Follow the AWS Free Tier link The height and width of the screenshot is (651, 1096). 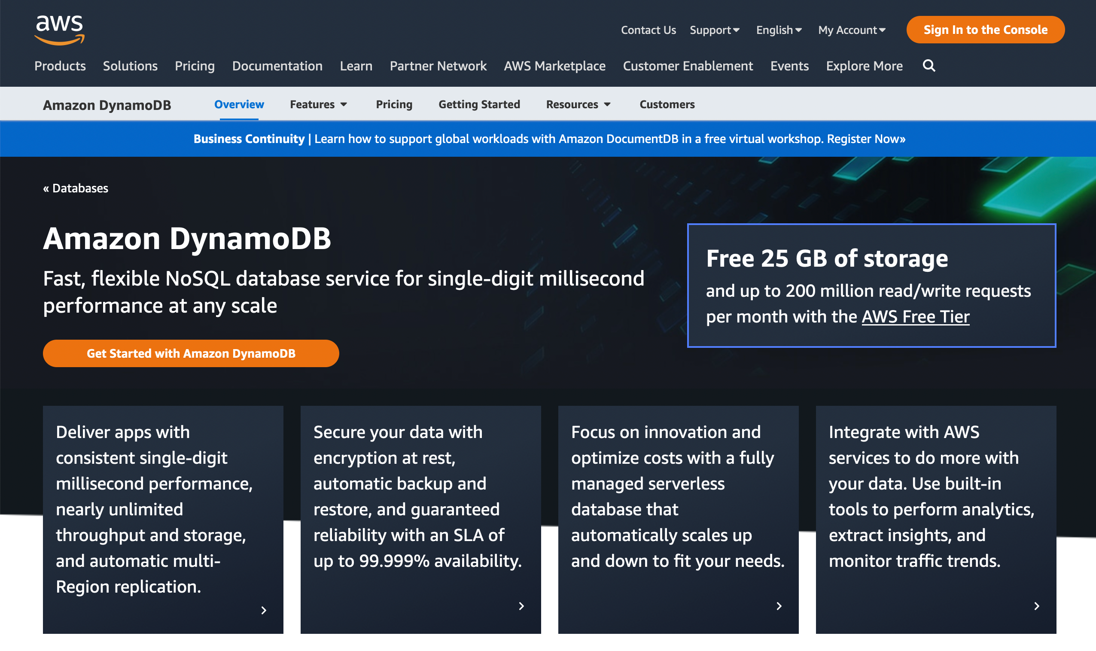point(915,317)
